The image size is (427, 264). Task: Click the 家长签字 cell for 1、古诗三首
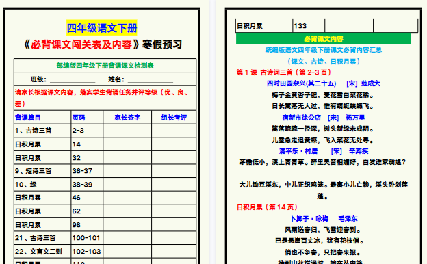127,131
